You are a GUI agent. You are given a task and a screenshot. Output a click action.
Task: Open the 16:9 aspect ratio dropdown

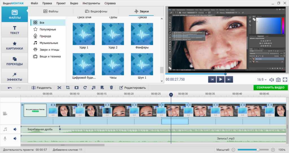pos(262,80)
